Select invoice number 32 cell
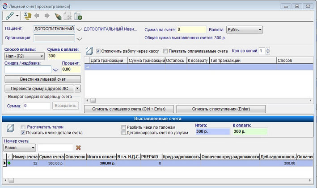Screen dimensions: 317x188 (x=25, y=163)
